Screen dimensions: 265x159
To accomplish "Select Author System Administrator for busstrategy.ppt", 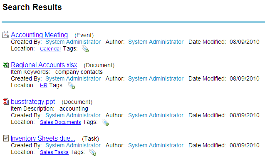I will point(156,116).
